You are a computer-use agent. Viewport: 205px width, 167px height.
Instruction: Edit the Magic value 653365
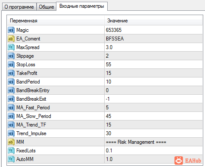(x=153, y=30)
